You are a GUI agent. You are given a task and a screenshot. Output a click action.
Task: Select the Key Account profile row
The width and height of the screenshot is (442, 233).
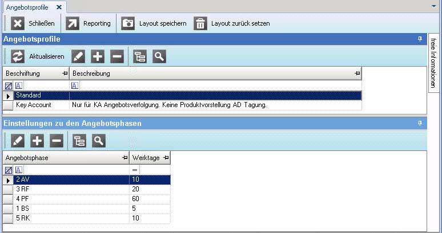coord(34,105)
